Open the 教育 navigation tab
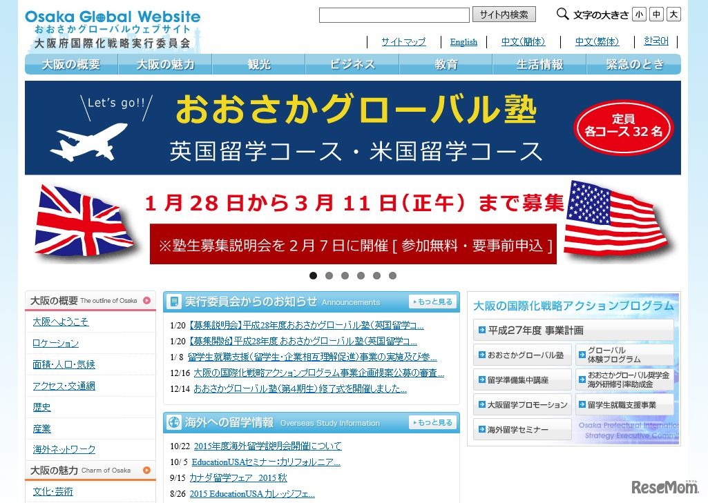This screenshot has height=503, width=708. coord(445,64)
